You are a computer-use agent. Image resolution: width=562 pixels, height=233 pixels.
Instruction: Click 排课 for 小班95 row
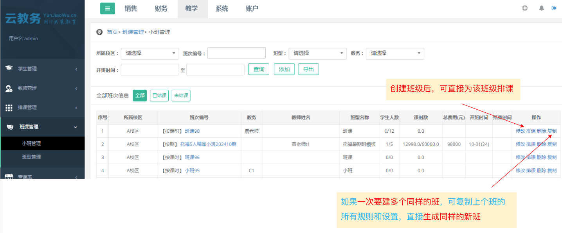click(531, 171)
